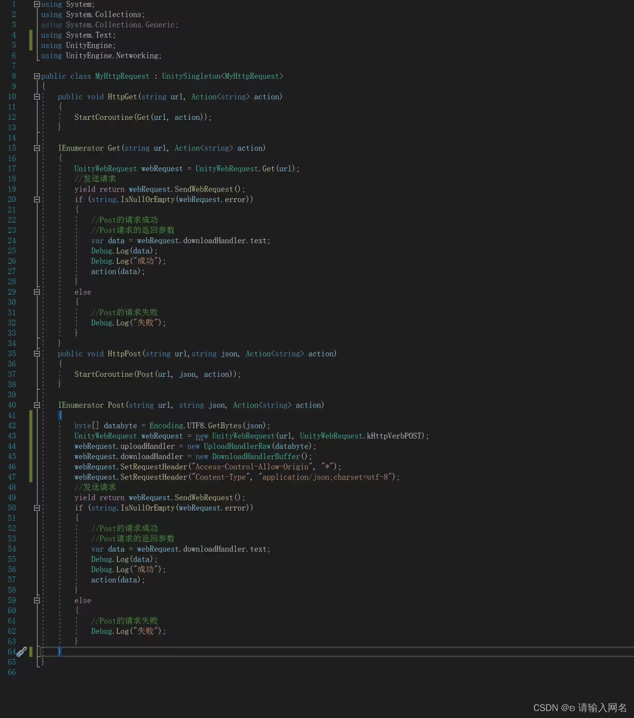Click 'UnityWebRequest.Get(url);' call on line 17
The height and width of the screenshot is (718, 634).
pyautogui.click(x=247, y=169)
